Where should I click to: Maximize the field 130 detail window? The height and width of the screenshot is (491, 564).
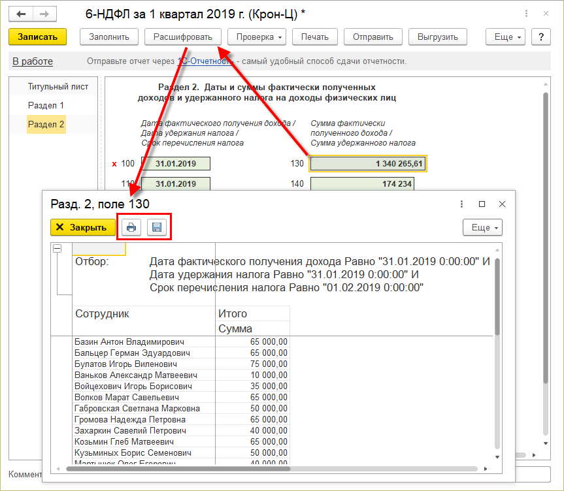click(482, 204)
